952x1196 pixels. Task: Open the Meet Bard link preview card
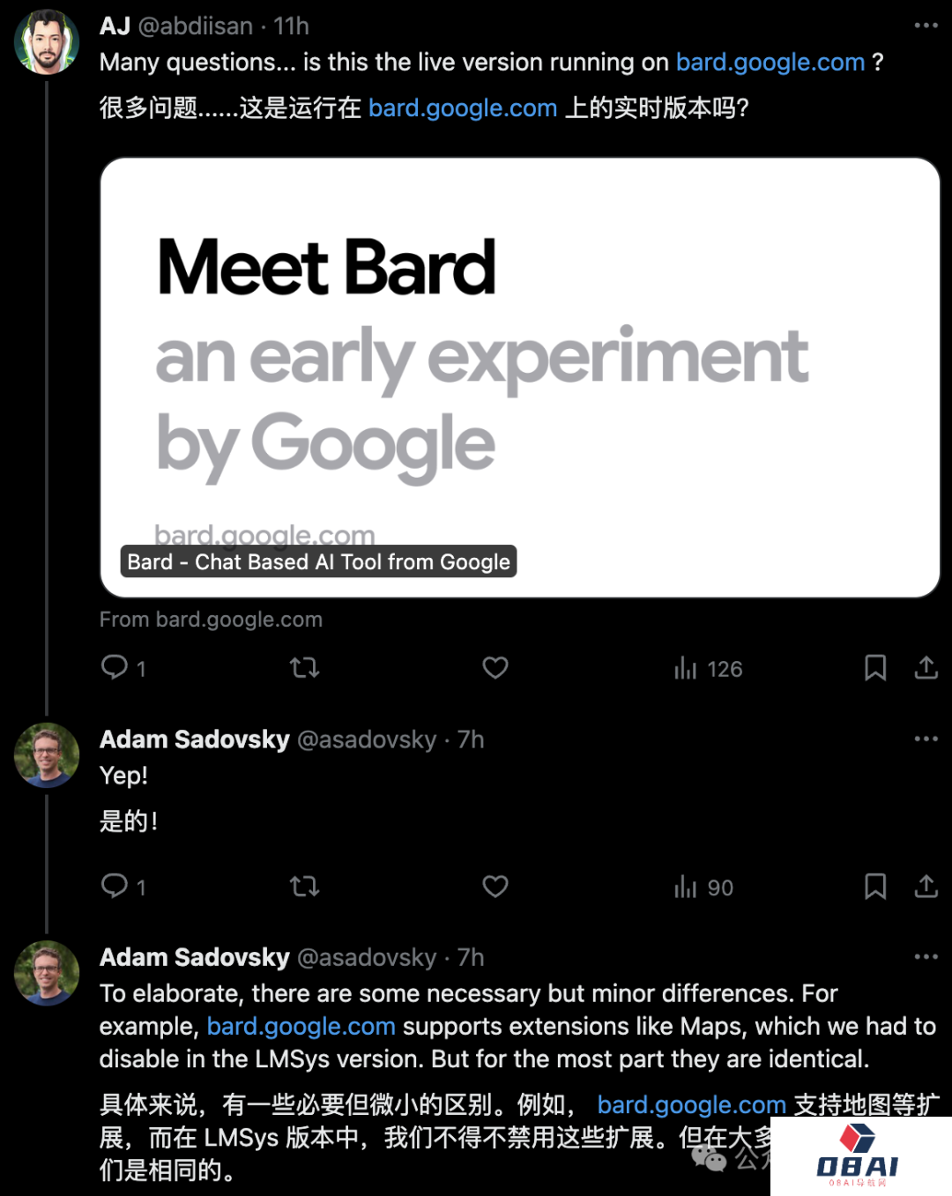click(520, 377)
